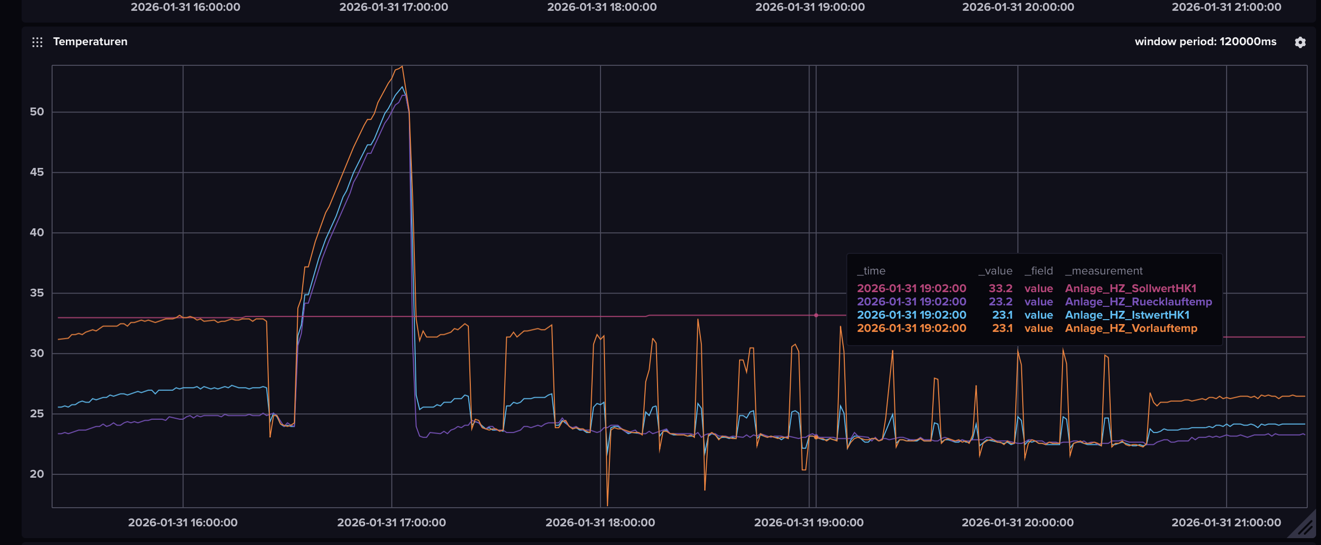Click the _time header in the tooltip

[x=871, y=271]
